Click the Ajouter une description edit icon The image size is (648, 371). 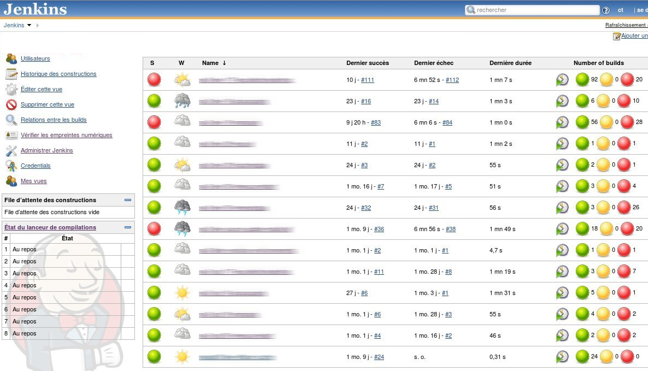(x=616, y=37)
